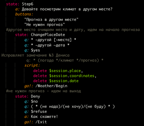Click the 'script:' keyword
This screenshot has width=144, height=126.
pos(32,65)
